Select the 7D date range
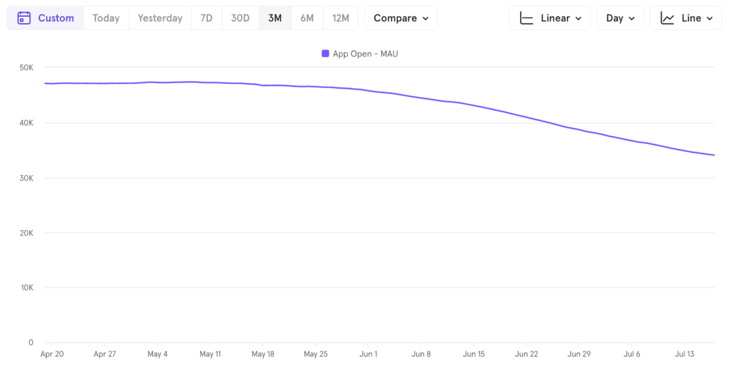 [206, 18]
